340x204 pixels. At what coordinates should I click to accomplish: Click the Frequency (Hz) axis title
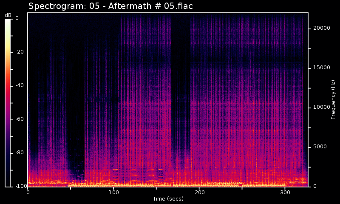coord(333,99)
